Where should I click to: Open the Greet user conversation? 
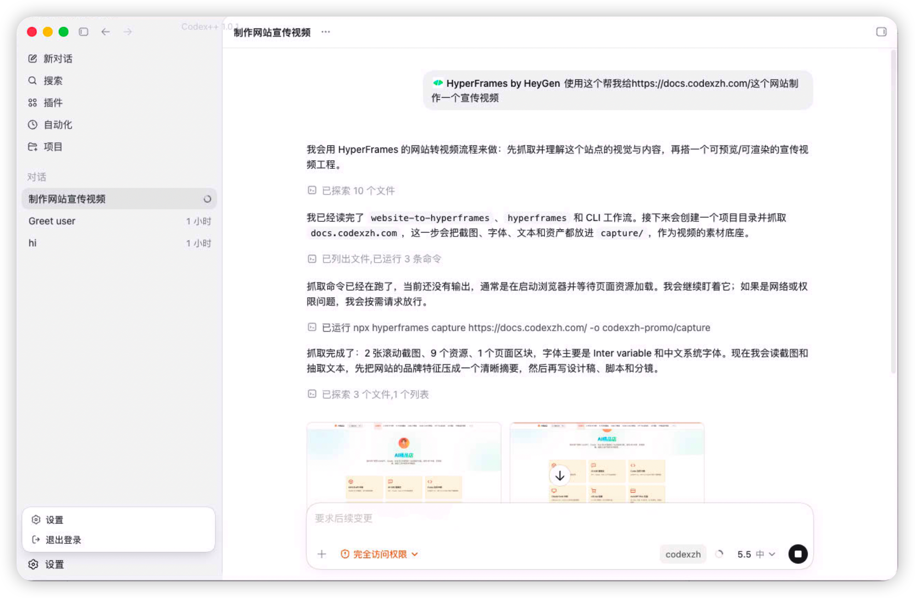tap(119, 221)
